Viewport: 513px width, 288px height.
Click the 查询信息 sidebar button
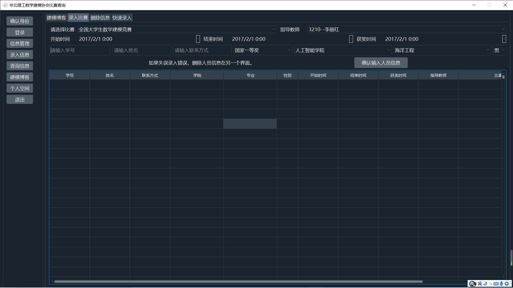coord(20,66)
